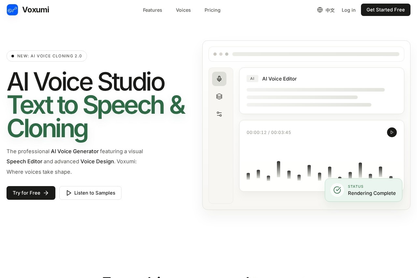The image size is (417, 278).
Task: Click the Try for Free button
Action: 31,193
